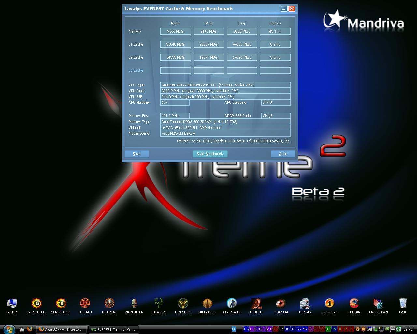The width and height of the screenshot is (417, 334).
Task: Click the DRAM:FSB Ratio value CPU/8
Action: tap(276, 116)
